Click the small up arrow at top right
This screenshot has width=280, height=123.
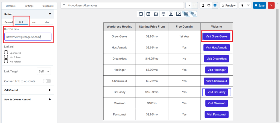(277, 4)
